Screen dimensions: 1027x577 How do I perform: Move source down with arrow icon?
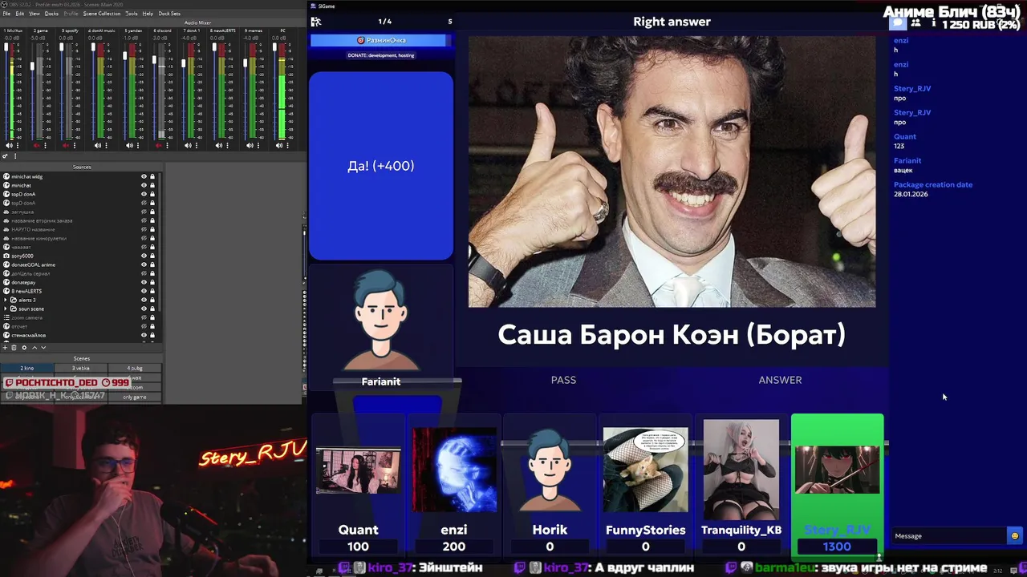click(x=43, y=348)
